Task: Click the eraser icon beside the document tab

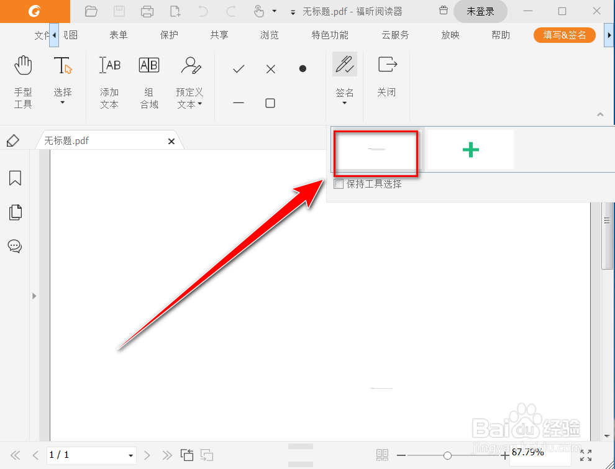Action: (13, 140)
